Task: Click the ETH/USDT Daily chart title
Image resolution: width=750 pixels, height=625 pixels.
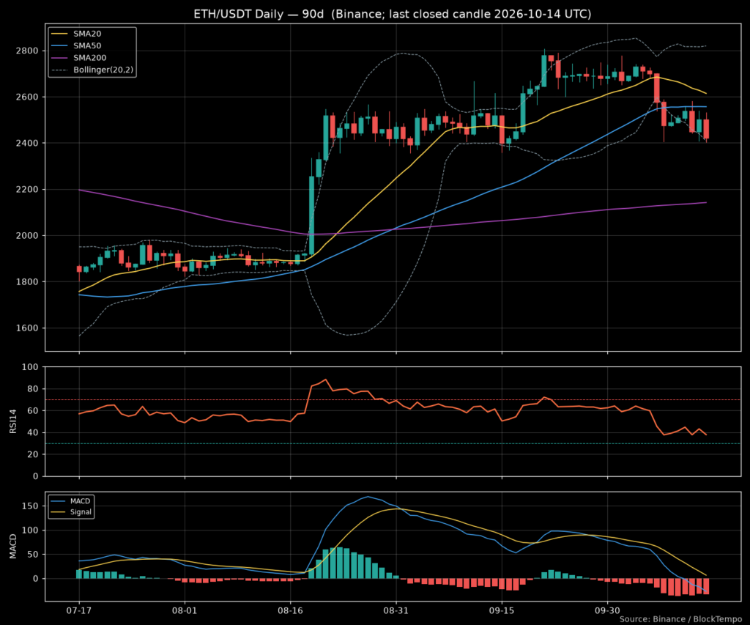Action: tap(393, 14)
